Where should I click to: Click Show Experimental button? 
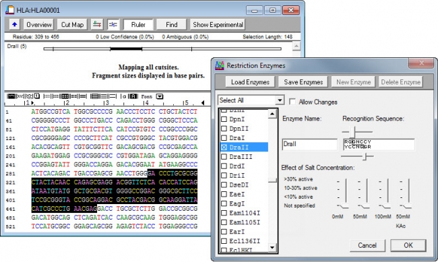click(x=218, y=24)
